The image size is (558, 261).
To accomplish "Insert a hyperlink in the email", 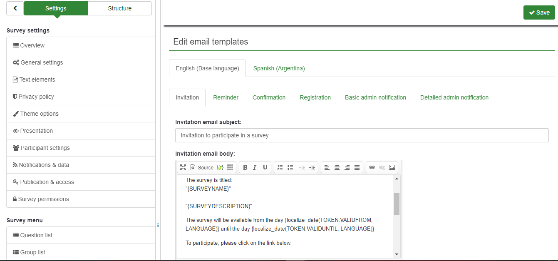I will pos(372,167).
